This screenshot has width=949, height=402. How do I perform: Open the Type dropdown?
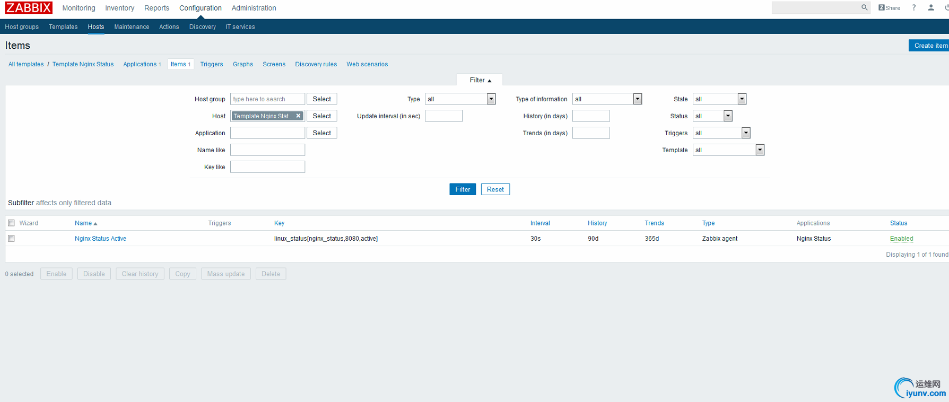[x=460, y=99]
